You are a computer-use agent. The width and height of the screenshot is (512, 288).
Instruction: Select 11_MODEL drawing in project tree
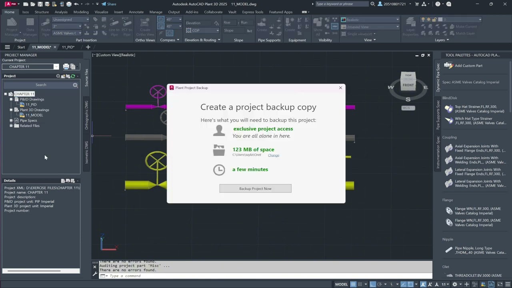pyautogui.click(x=34, y=115)
